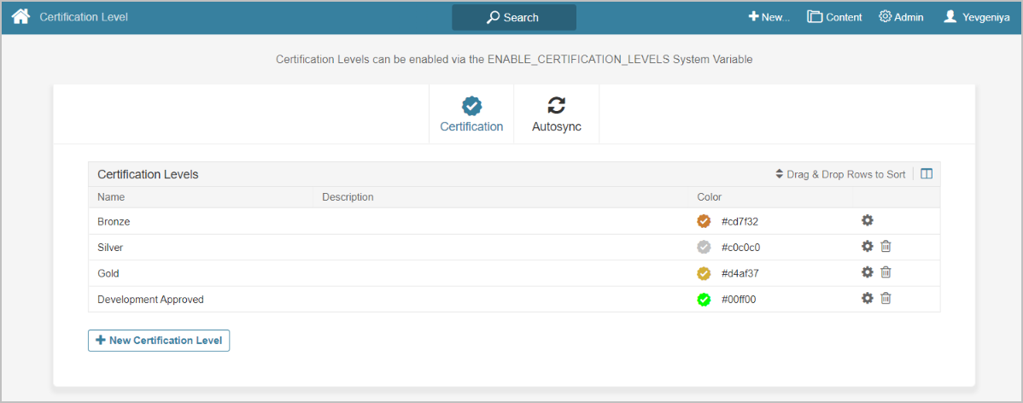Open settings gear for Bronze level
Viewport: 1023px width, 403px height.
(x=867, y=220)
